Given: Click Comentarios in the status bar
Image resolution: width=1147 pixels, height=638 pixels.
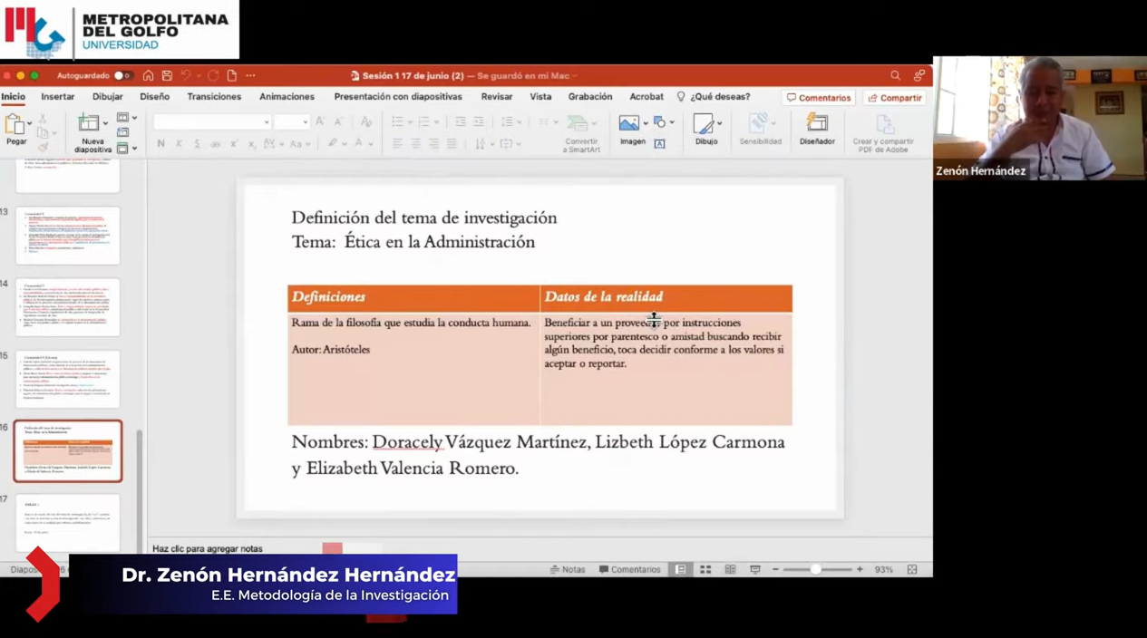Looking at the screenshot, I should (x=629, y=570).
